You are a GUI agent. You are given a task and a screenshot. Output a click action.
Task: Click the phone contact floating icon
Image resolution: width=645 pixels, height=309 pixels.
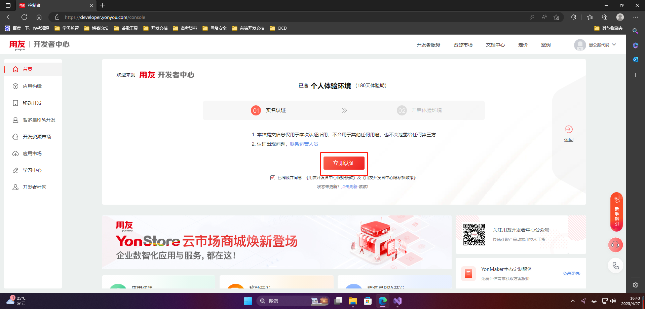pyautogui.click(x=616, y=266)
